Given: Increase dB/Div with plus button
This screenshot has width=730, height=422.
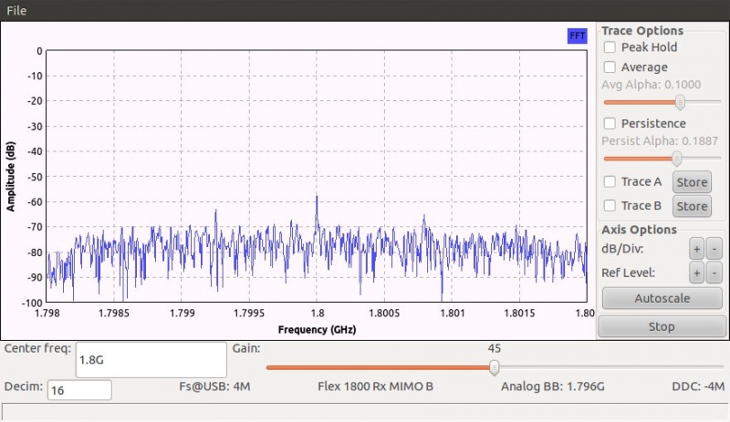Looking at the screenshot, I should [x=695, y=249].
